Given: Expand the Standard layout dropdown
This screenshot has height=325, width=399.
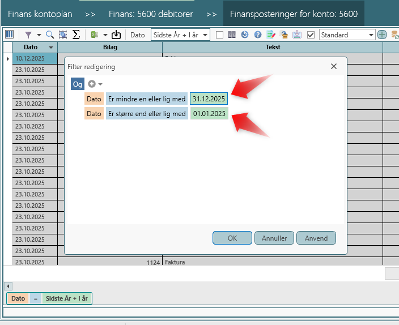Looking at the screenshot, I should [371, 35].
